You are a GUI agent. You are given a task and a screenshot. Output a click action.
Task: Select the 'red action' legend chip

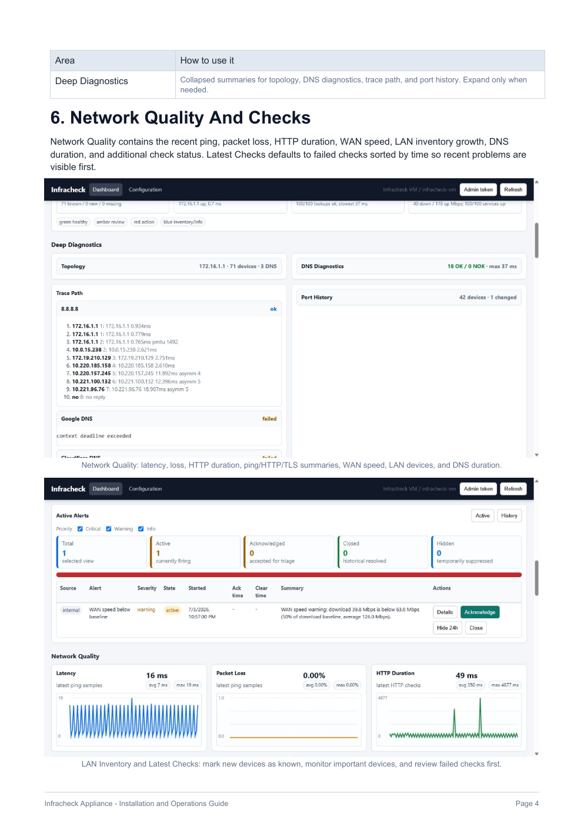144,222
